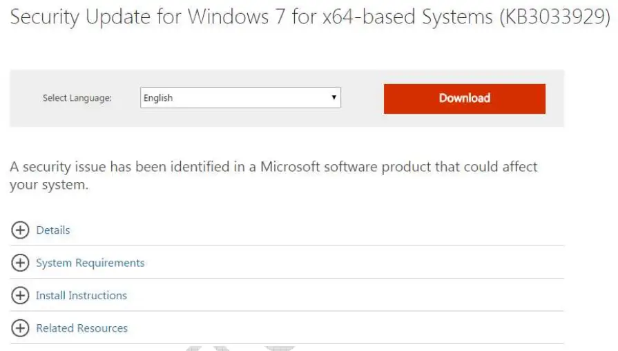Click "your system." at the description's end
Image resolution: width=618 pixels, height=351 pixels.
pos(49,184)
